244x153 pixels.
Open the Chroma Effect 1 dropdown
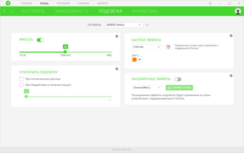(x=147, y=88)
